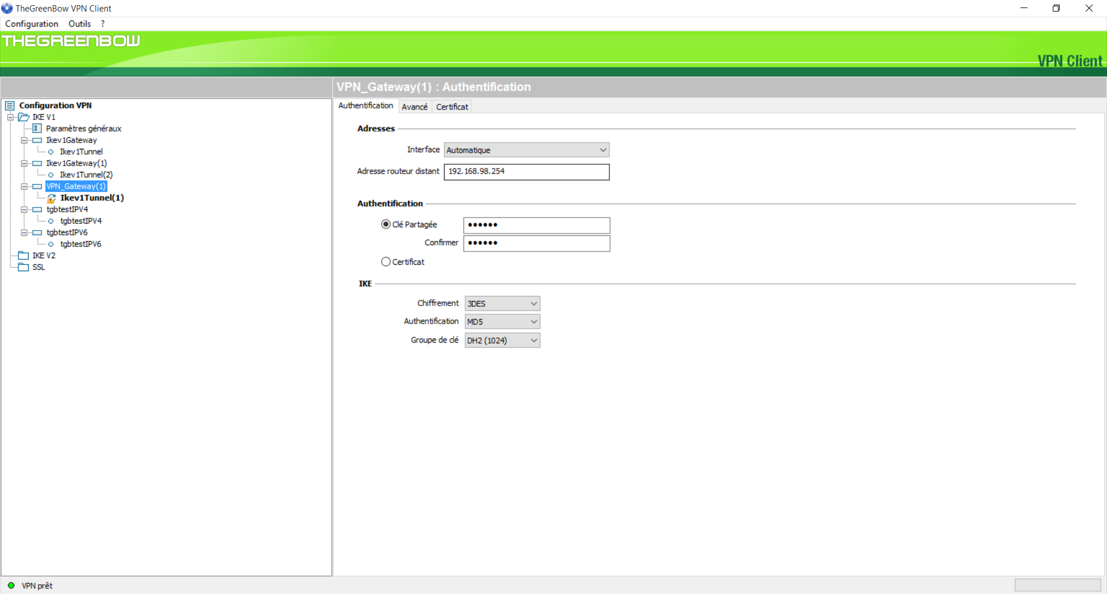Click the Ikev1Tunnel(1) lock icon

point(51,198)
